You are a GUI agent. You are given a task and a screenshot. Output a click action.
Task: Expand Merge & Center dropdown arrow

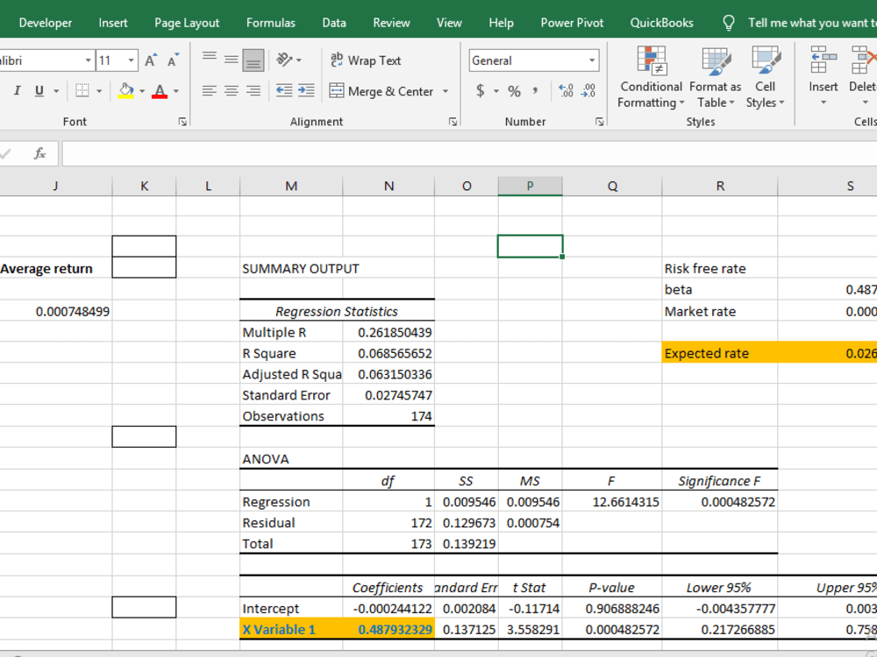(x=446, y=91)
